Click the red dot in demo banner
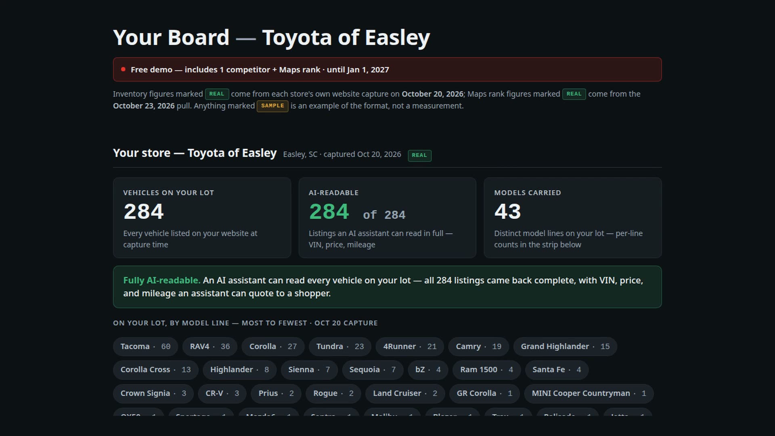Screen dimensions: 775x436 point(123,69)
